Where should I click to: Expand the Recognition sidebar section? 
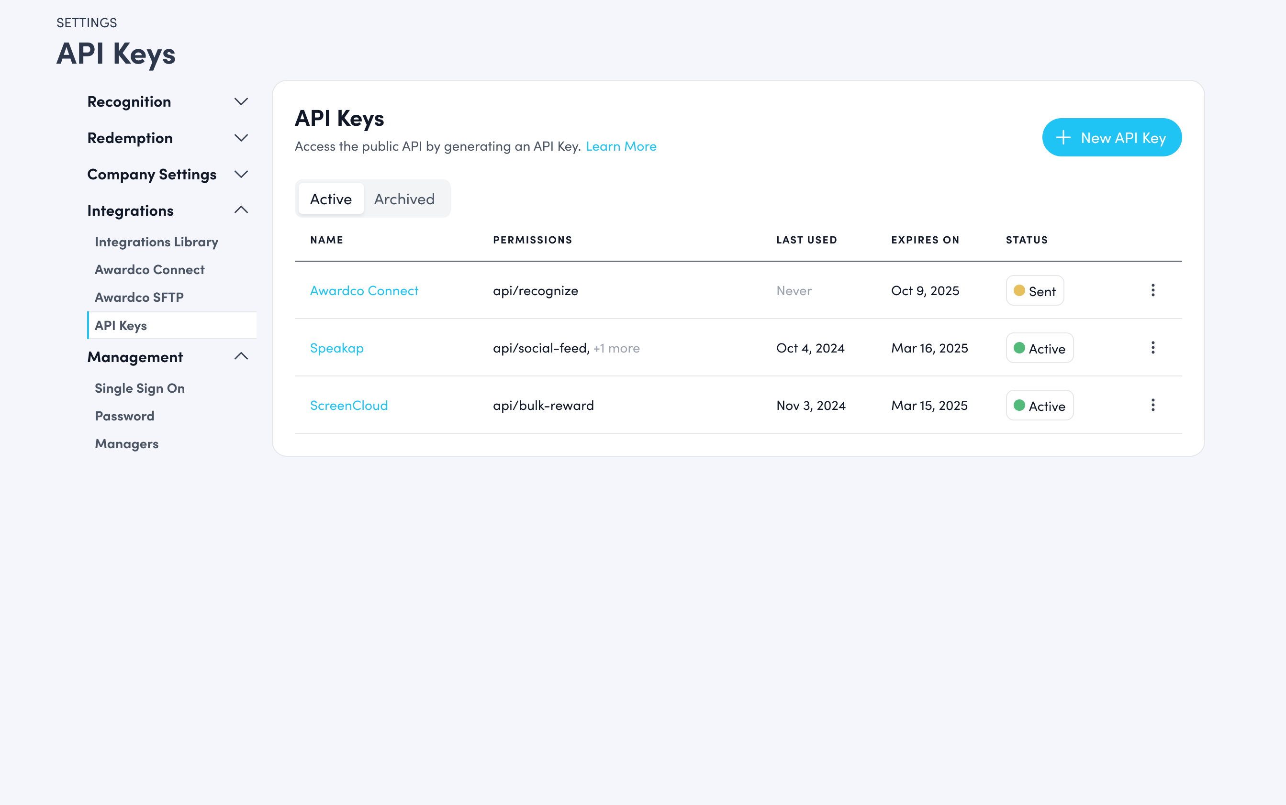pyautogui.click(x=241, y=102)
